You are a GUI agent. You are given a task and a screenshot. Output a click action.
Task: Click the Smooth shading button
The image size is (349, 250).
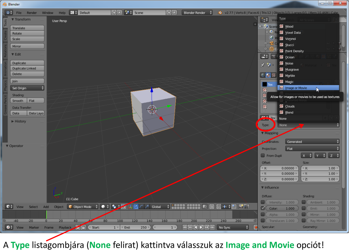(x=19, y=101)
